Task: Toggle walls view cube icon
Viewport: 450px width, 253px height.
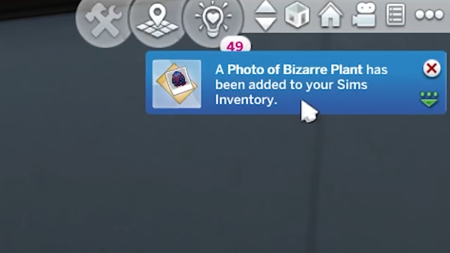Action: [297, 15]
